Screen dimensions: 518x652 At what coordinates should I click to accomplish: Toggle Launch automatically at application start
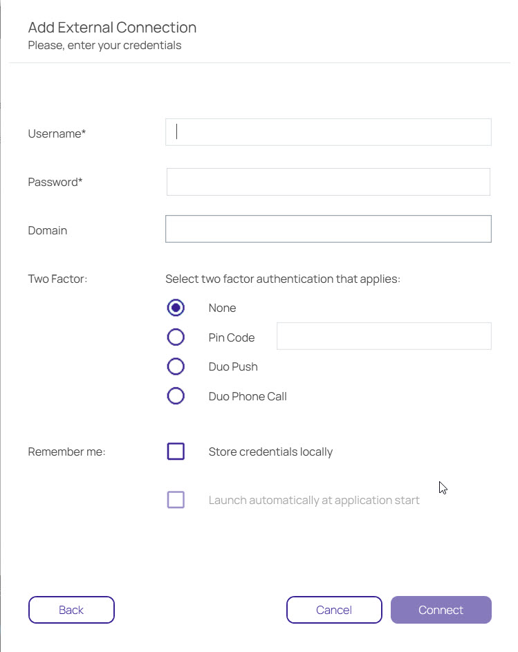176,499
